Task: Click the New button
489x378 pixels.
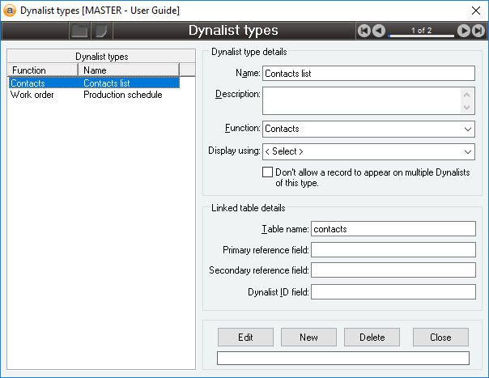Action: pos(308,337)
